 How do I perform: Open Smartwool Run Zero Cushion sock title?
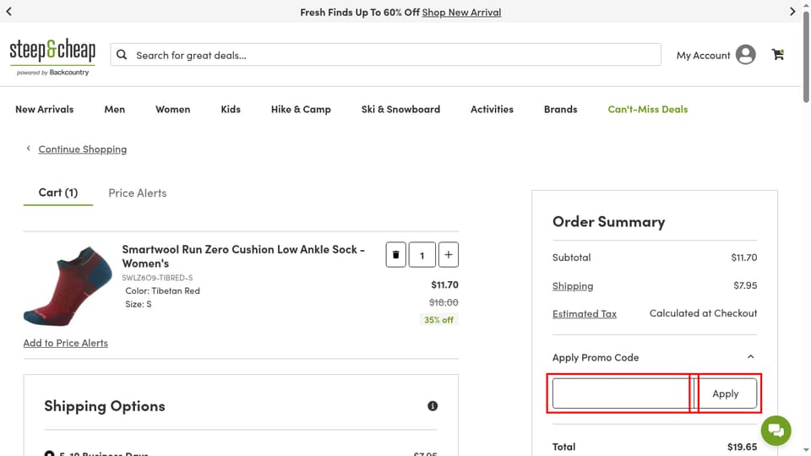[x=243, y=256]
